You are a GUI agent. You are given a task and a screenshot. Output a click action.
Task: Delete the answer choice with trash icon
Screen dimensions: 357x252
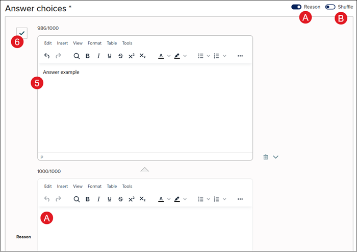point(266,157)
